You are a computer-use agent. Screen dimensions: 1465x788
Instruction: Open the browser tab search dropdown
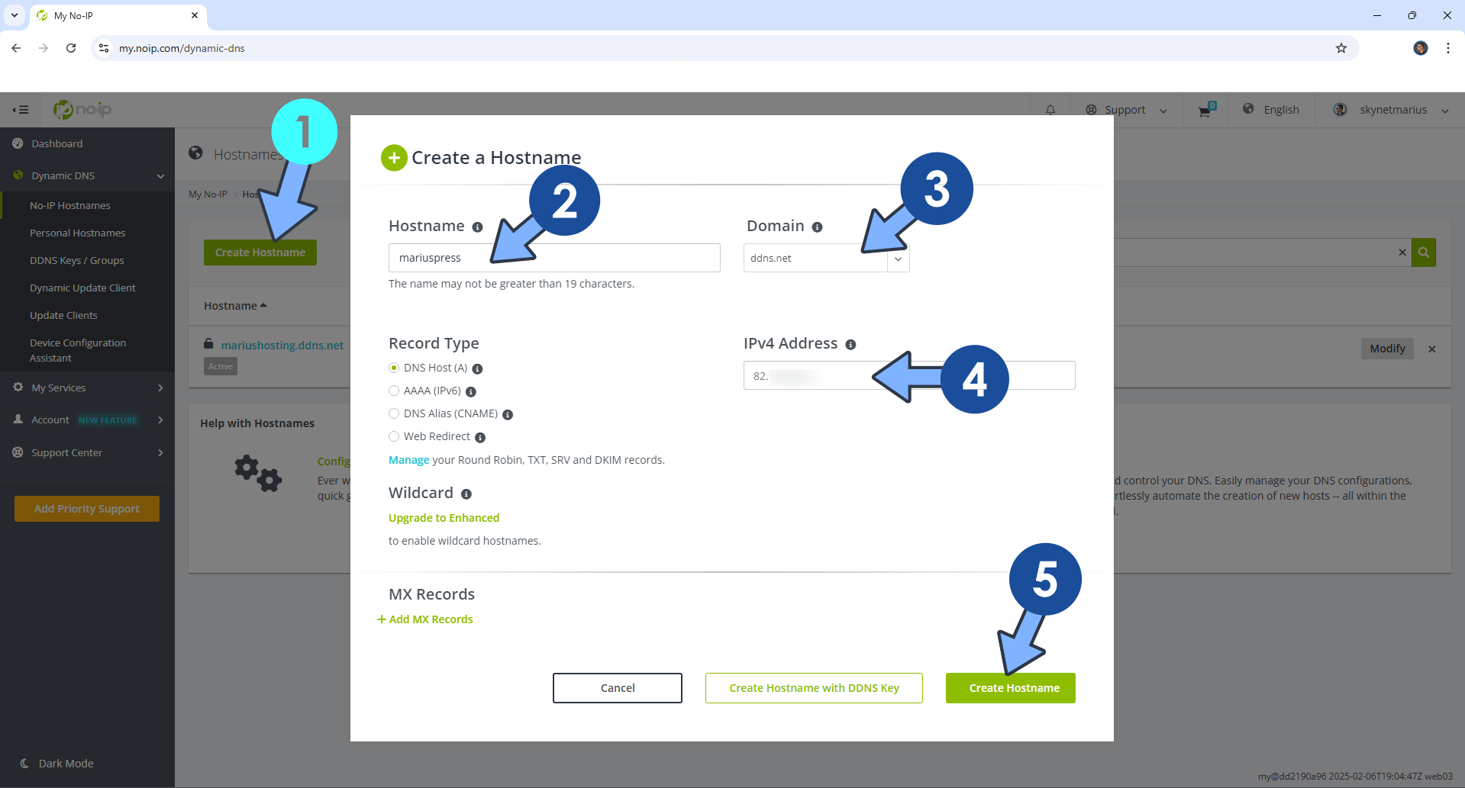pos(14,15)
